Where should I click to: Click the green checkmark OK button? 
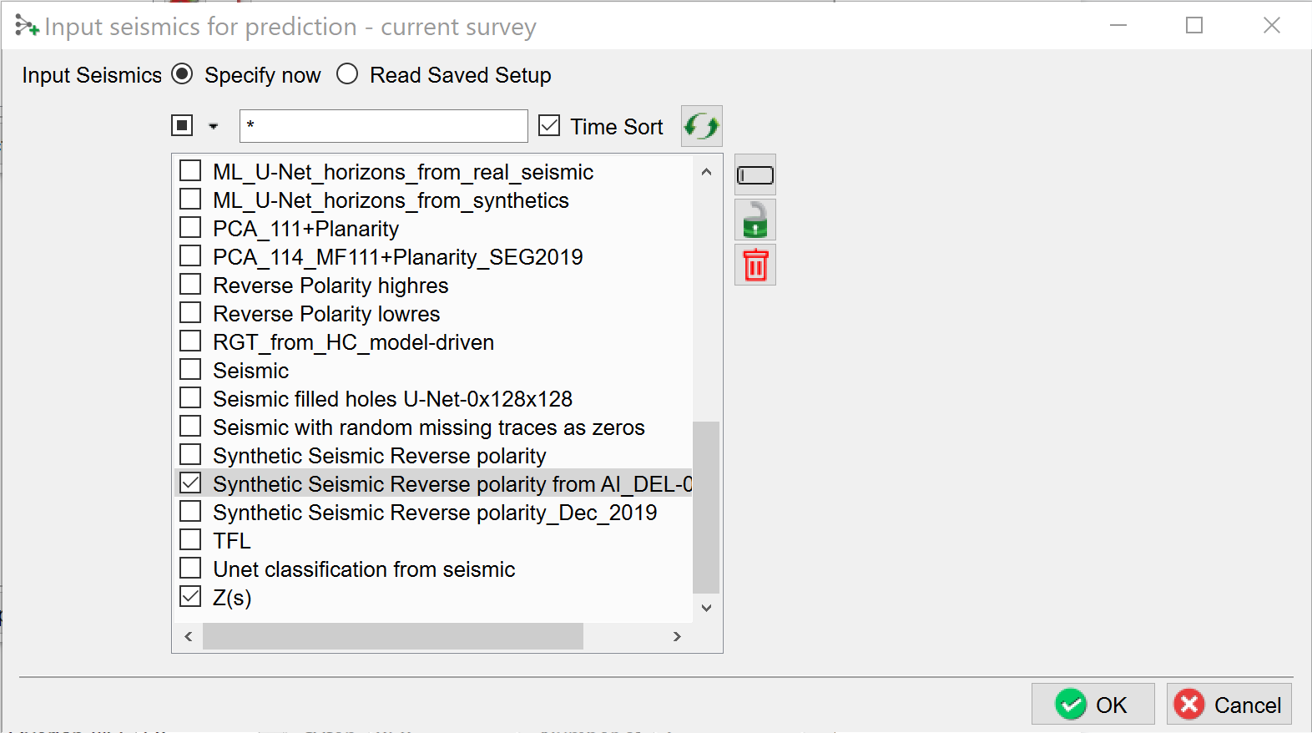click(x=1092, y=705)
